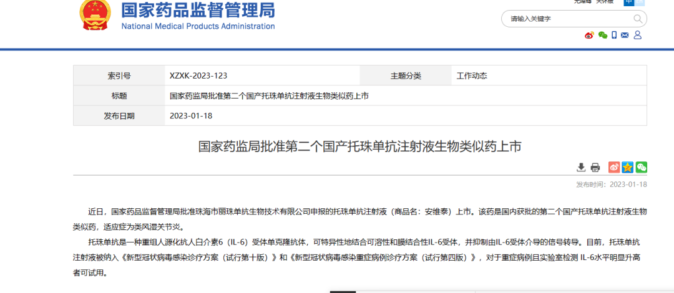The image size is (674, 293).
Task: Click the large centered article headline
Action: coord(360,146)
